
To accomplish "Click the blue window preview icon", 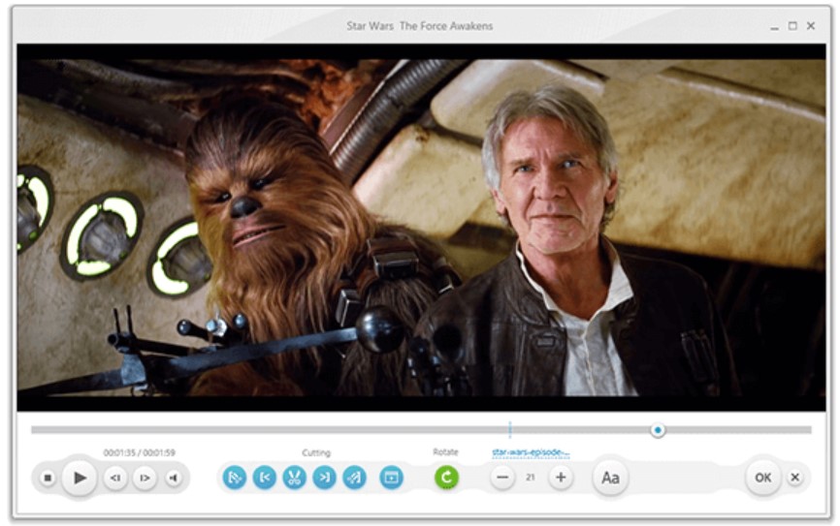I will click(x=391, y=478).
